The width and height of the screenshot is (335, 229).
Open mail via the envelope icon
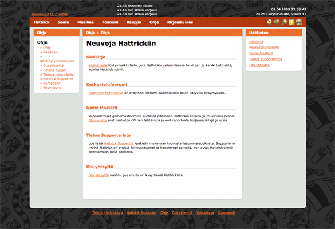point(299,22)
